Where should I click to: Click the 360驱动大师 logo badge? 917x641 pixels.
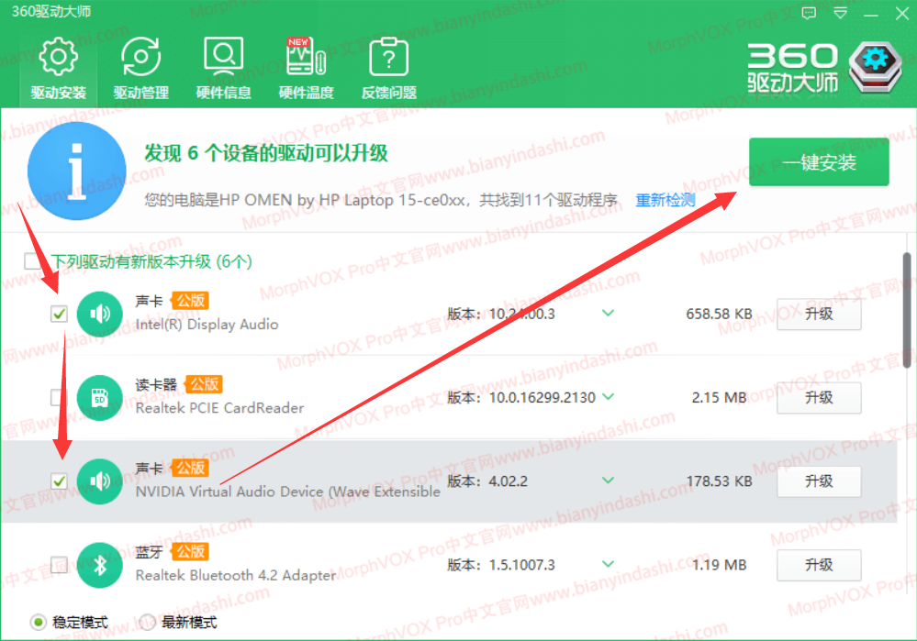[875, 67]
